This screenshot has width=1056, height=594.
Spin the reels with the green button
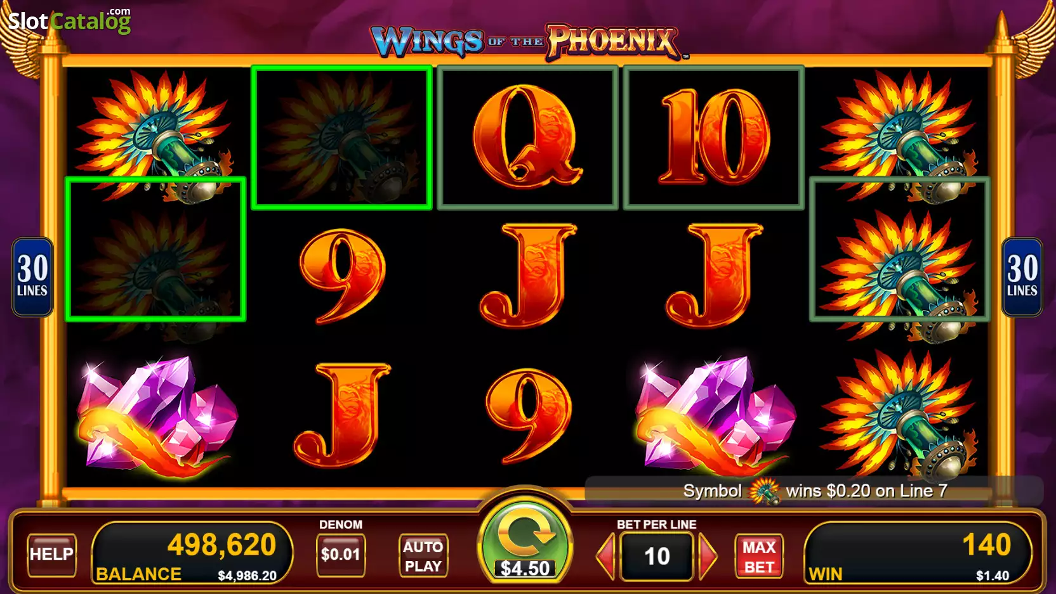coord(525,539)
